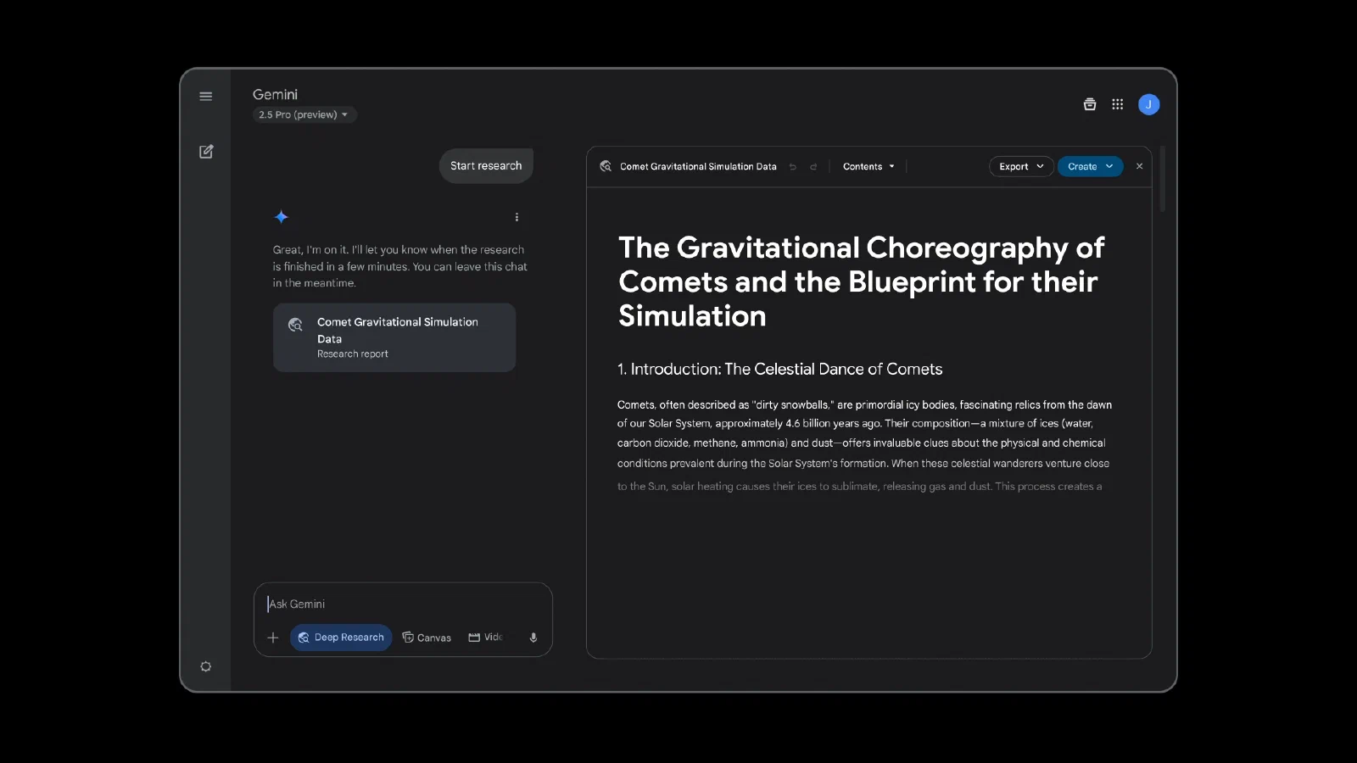Click the paragraph starting Comets, often described
1357x763 pixels.
[x=864, y=445]
